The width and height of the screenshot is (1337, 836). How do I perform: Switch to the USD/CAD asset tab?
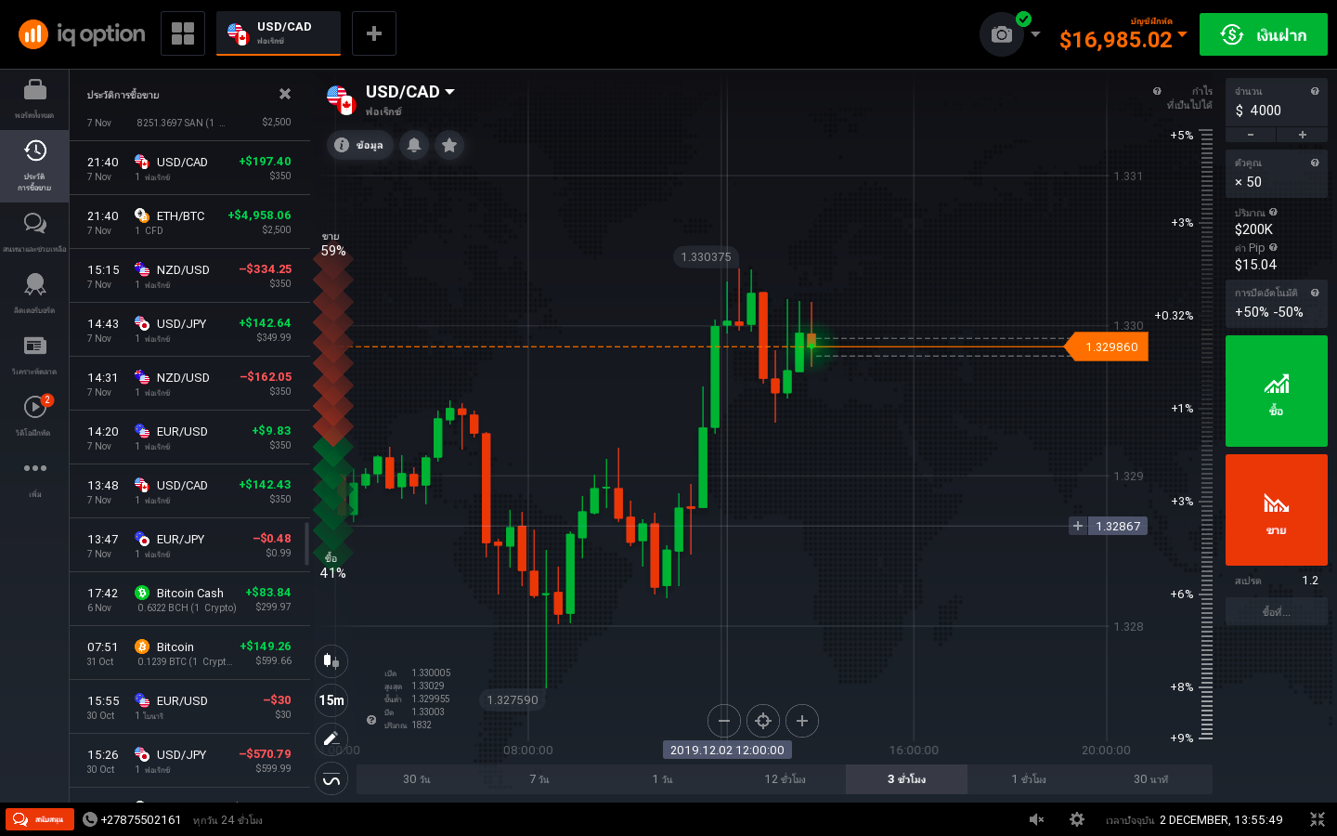(279, 33)
